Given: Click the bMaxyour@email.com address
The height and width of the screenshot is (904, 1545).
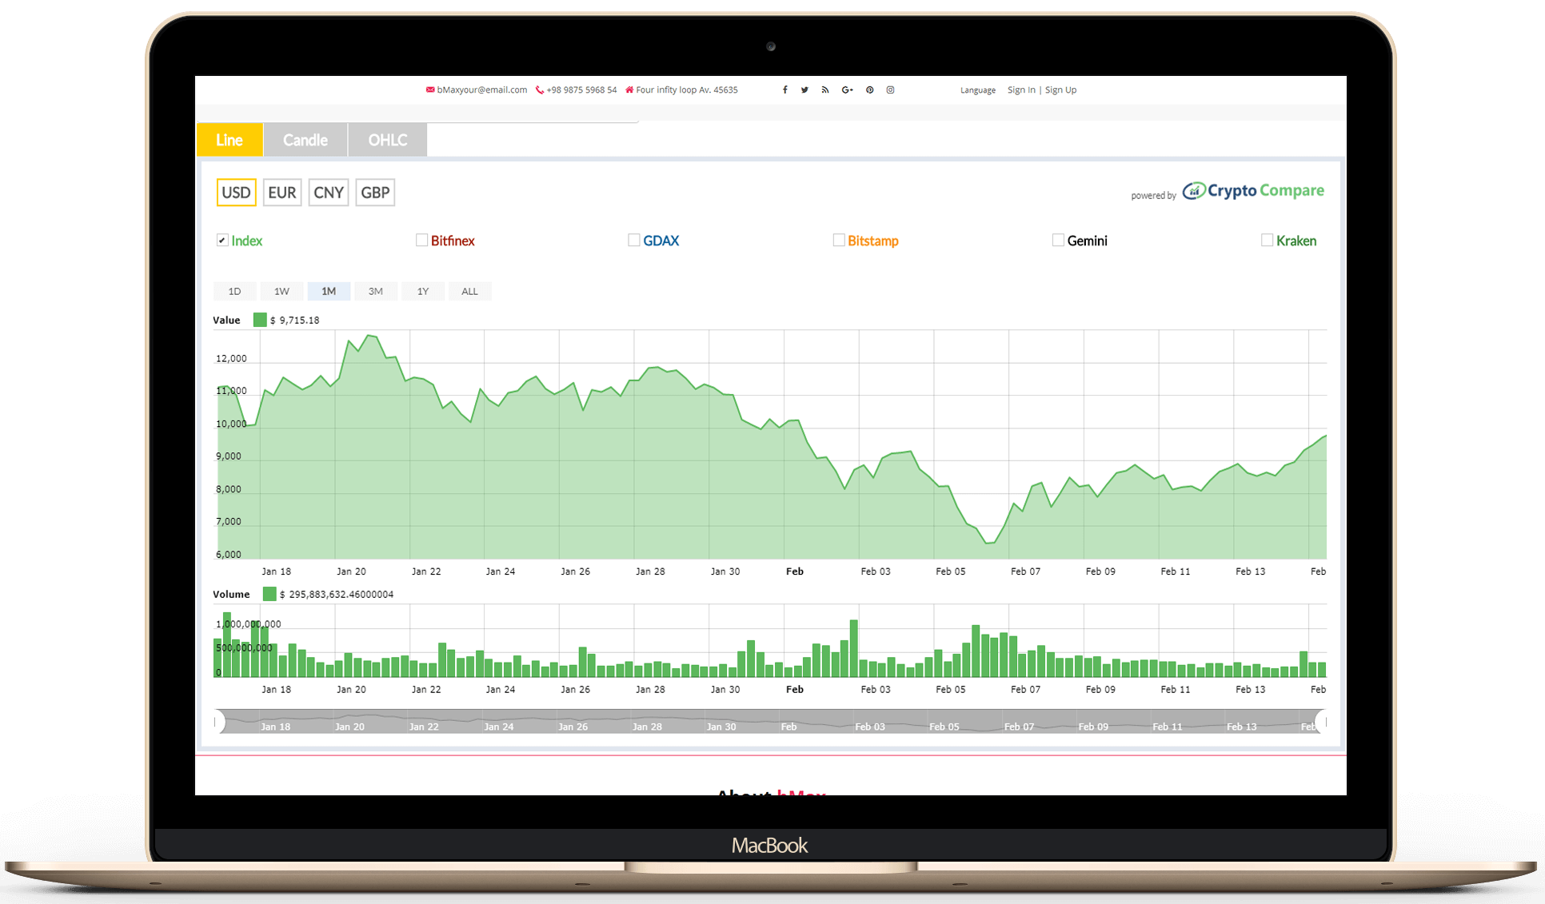Looking at the screenshot, I should tap(482, 90).
